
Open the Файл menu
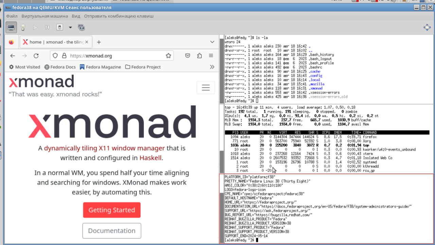click(x=12, y=16)
